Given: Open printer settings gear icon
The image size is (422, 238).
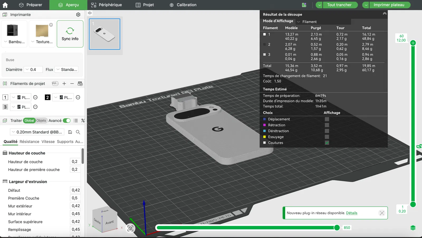Looking at the screenshot, I should 78,15.
